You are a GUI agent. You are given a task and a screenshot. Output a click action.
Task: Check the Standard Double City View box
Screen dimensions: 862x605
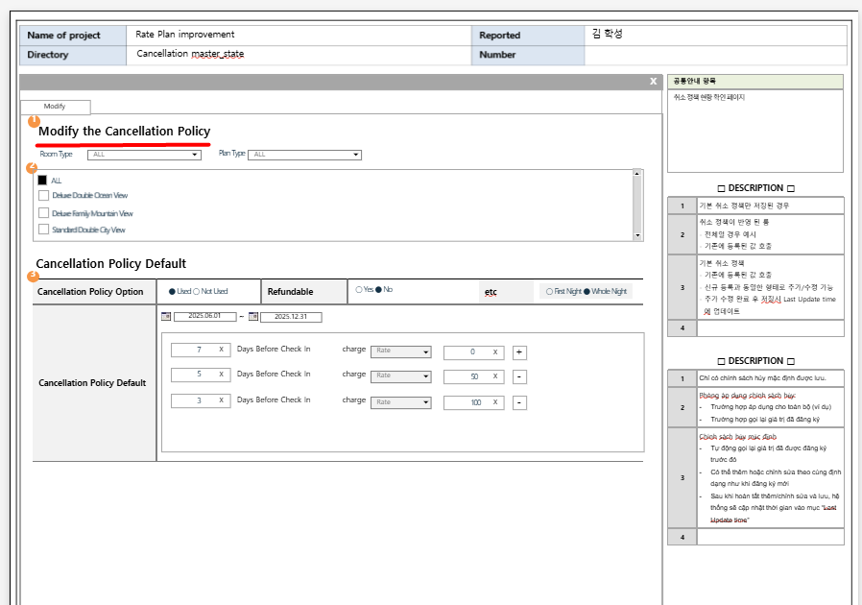point(43,230)
